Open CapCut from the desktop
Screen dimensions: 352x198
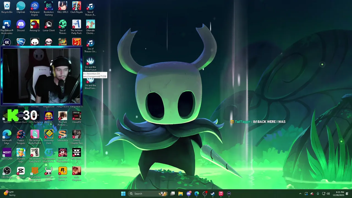tap(21, 172)
